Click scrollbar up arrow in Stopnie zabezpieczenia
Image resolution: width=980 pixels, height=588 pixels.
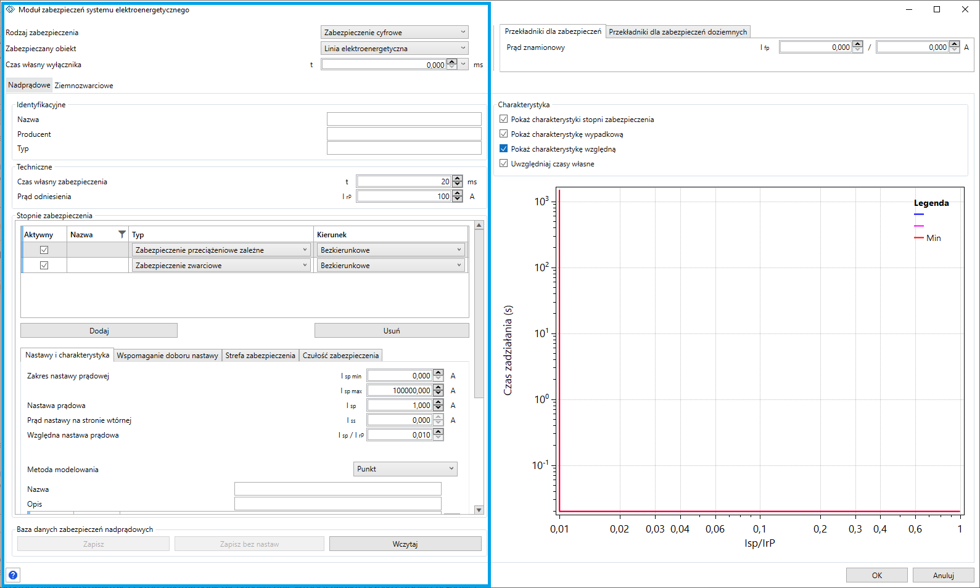click(479, 226)
